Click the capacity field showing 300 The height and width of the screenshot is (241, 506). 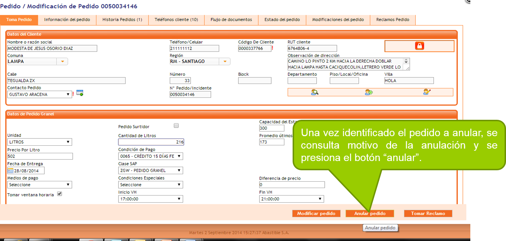(x=272, y=128)
